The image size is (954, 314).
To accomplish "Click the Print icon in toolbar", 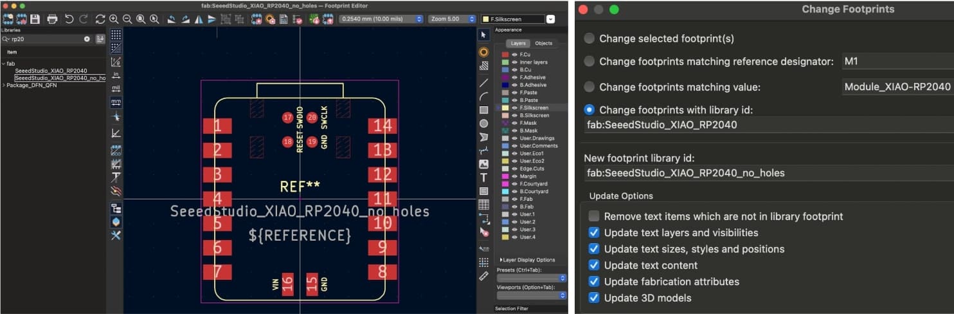I will (52, 19).
